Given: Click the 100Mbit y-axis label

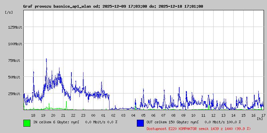Looking at the screenshot, I should coord(14,44).
